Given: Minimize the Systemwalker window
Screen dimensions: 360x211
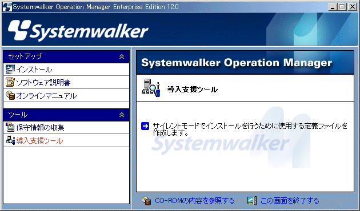Looking at the screenshot, I should tap(333, 7).
